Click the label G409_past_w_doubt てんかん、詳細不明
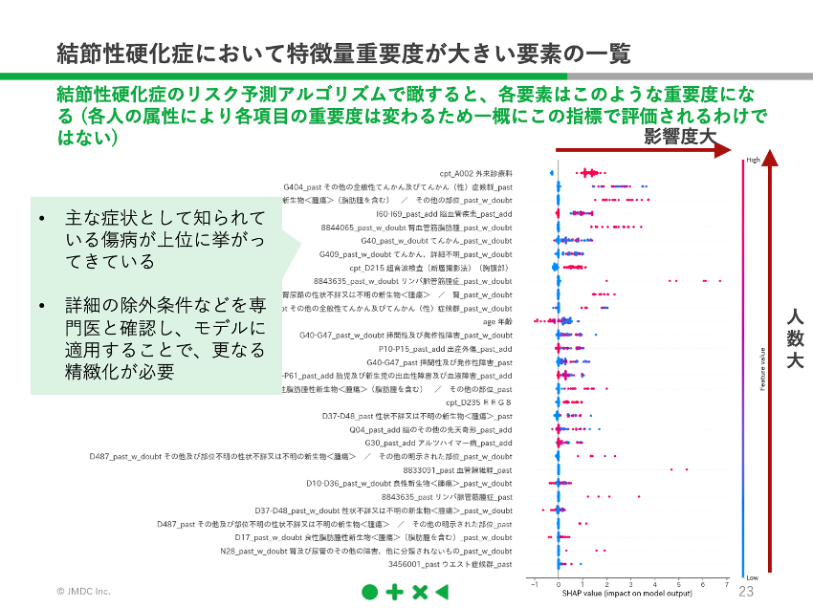The image size is (813, 608). point(416,254)
